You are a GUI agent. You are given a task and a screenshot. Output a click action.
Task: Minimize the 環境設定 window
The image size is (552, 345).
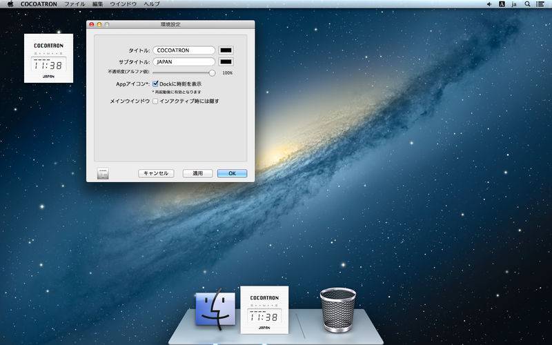coord(99,24)
